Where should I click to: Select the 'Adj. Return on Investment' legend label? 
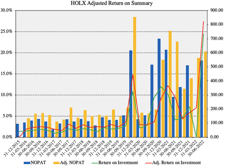(176, 163)
